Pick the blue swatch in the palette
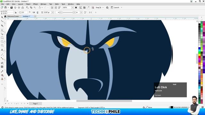The image size is (205, 115). 199,48
